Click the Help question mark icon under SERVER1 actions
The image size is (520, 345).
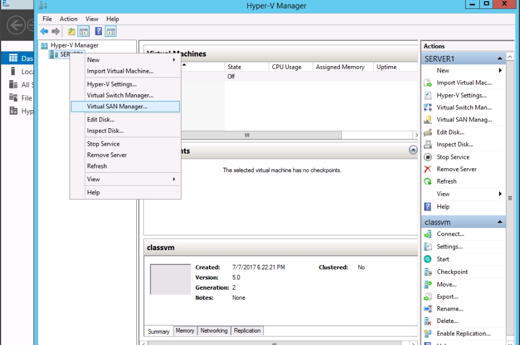coord(428,207)
